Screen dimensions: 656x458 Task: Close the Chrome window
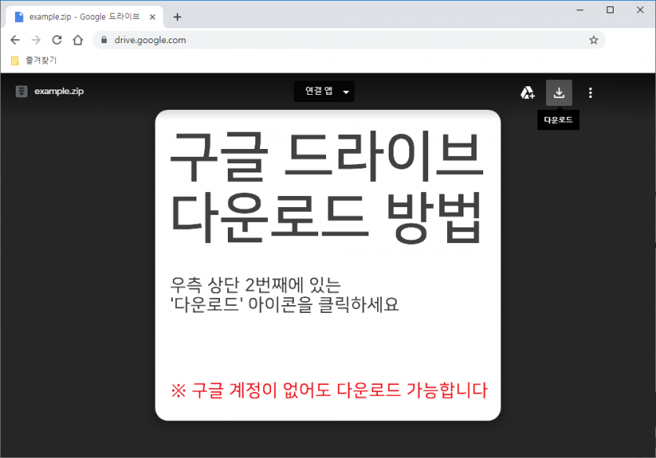(640, 10)
